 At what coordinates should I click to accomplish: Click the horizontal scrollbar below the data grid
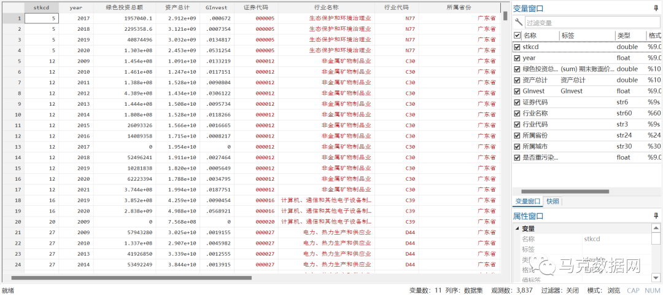131,278
